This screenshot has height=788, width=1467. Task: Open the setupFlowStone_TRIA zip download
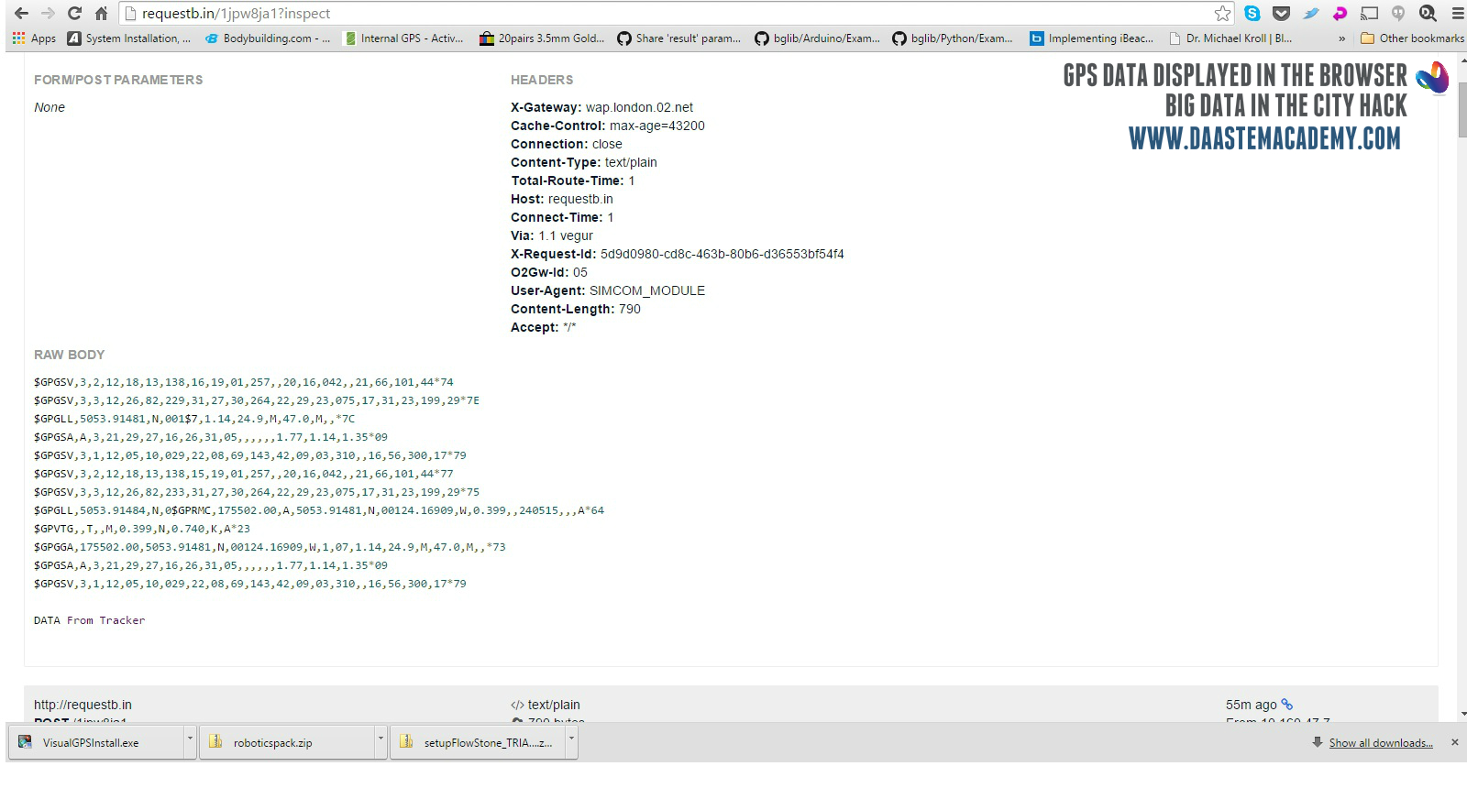click(477, 742)
